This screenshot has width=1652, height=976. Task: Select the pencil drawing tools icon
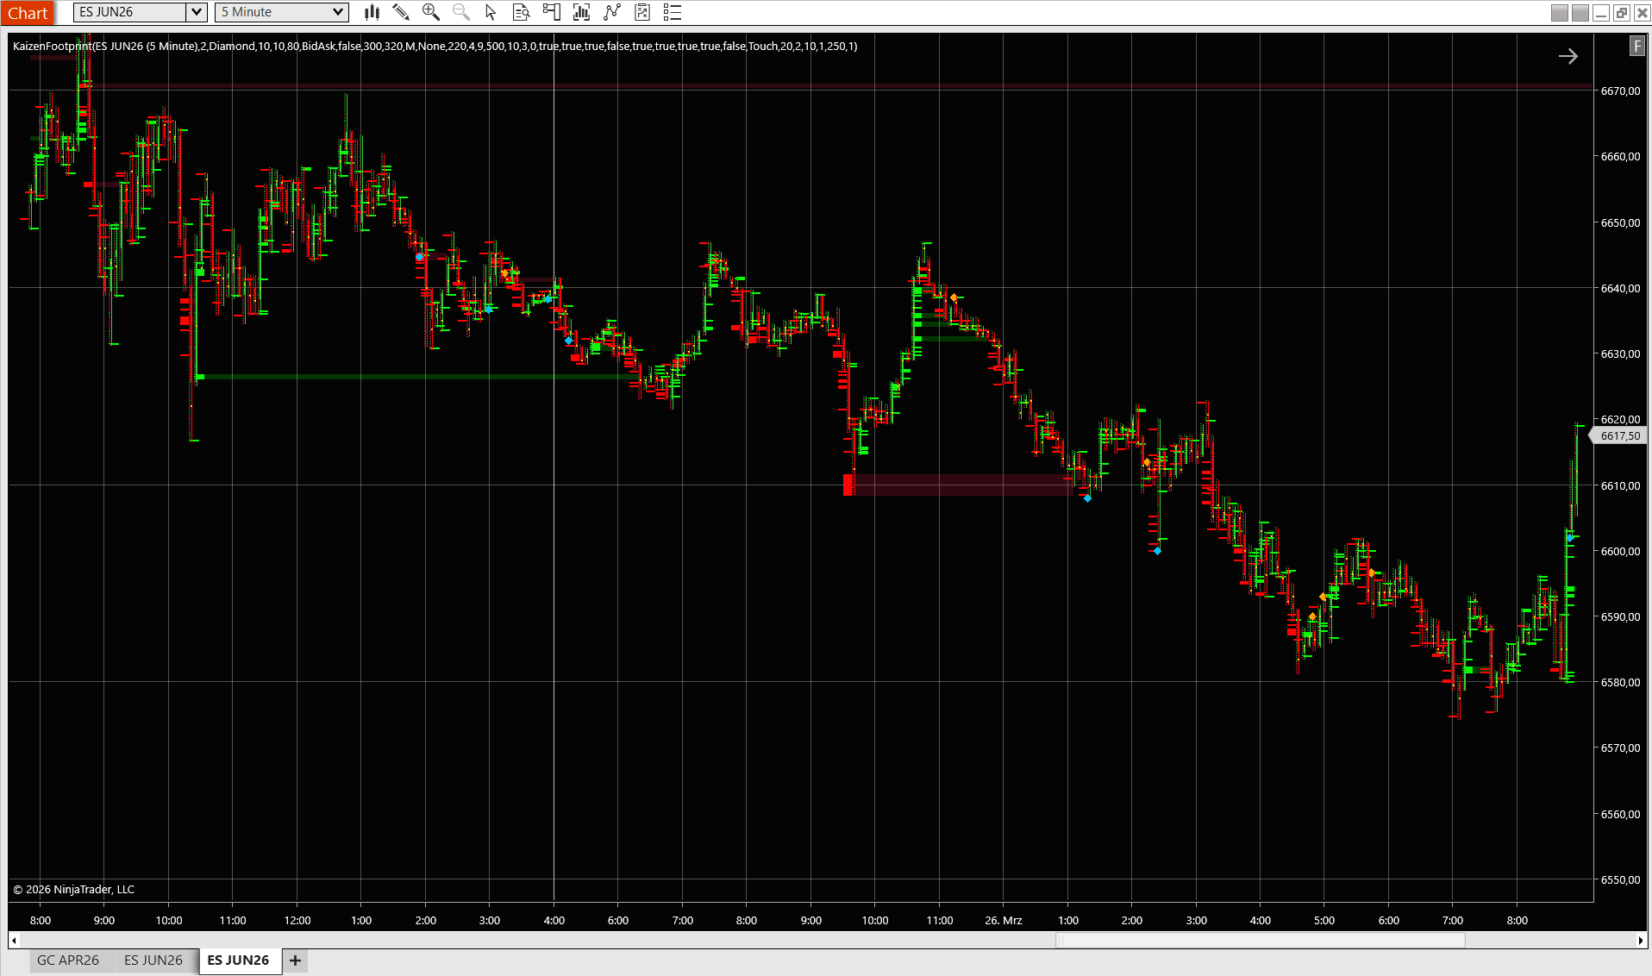401,12
